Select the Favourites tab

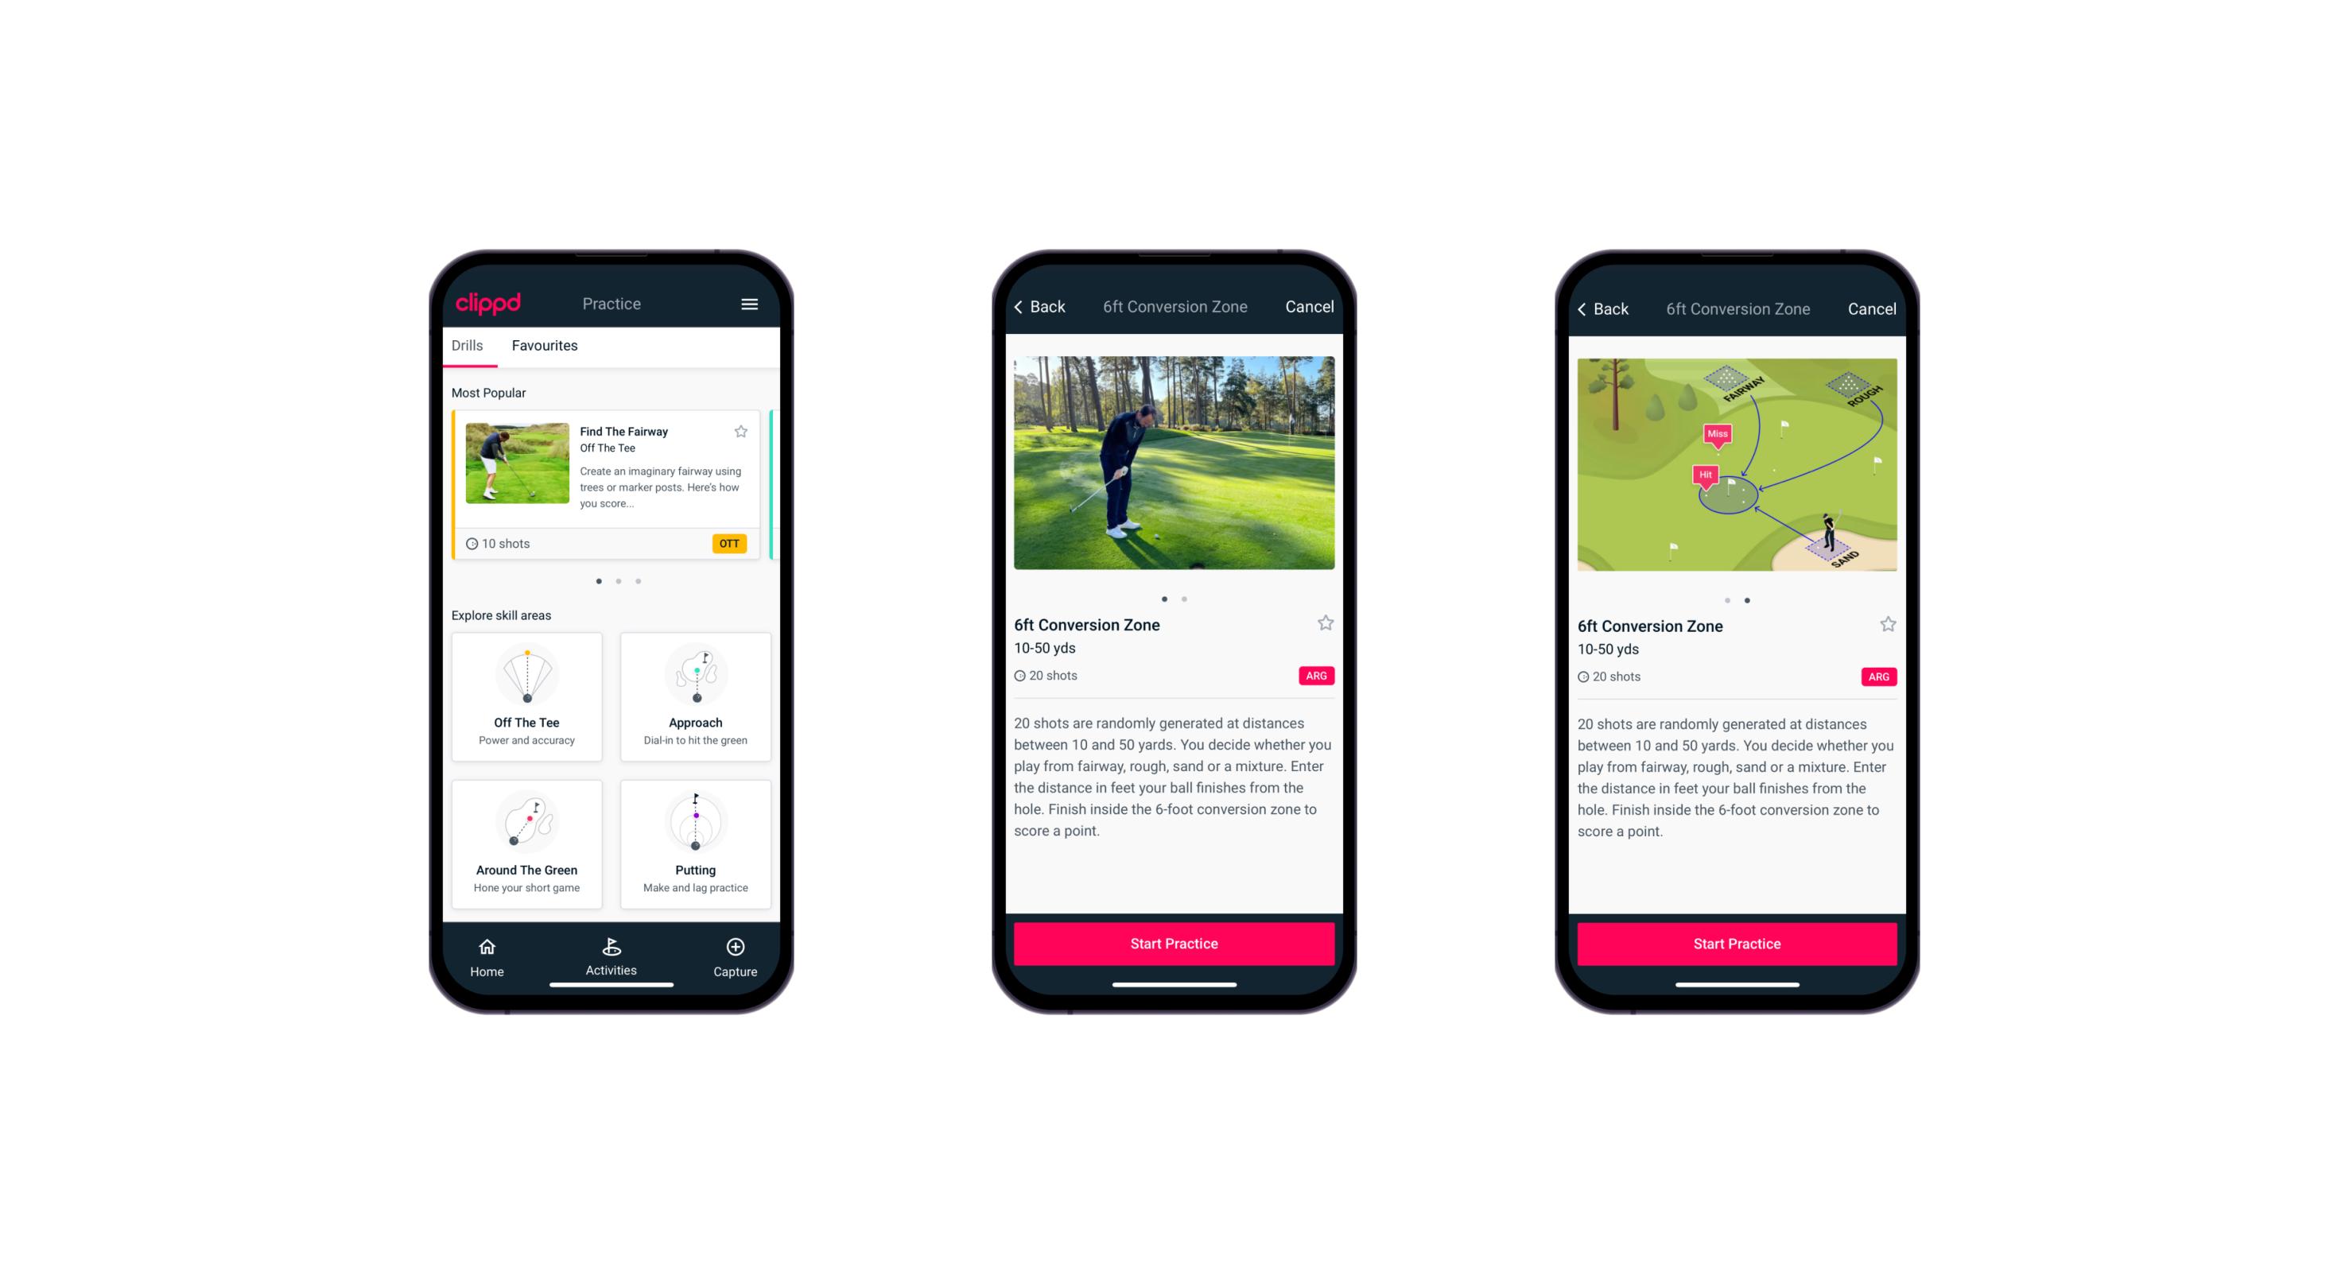pos(545,346)
